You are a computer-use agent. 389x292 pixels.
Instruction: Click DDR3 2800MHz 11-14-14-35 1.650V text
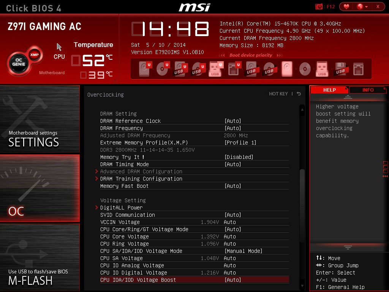(x=147, y=150)
